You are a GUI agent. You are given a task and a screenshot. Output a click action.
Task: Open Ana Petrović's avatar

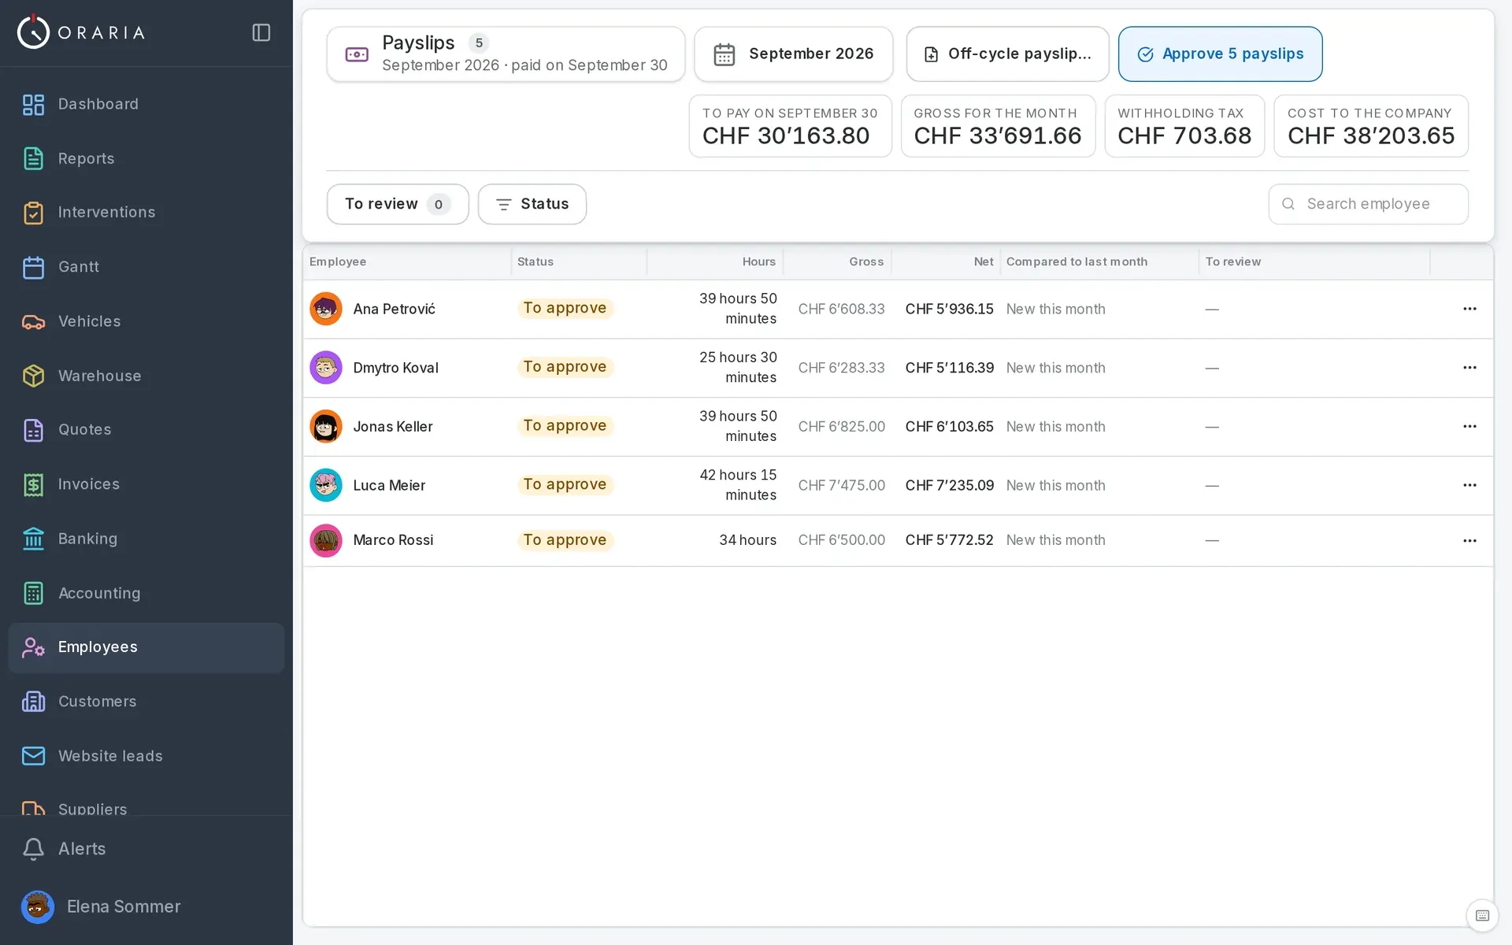pos(326,309)
